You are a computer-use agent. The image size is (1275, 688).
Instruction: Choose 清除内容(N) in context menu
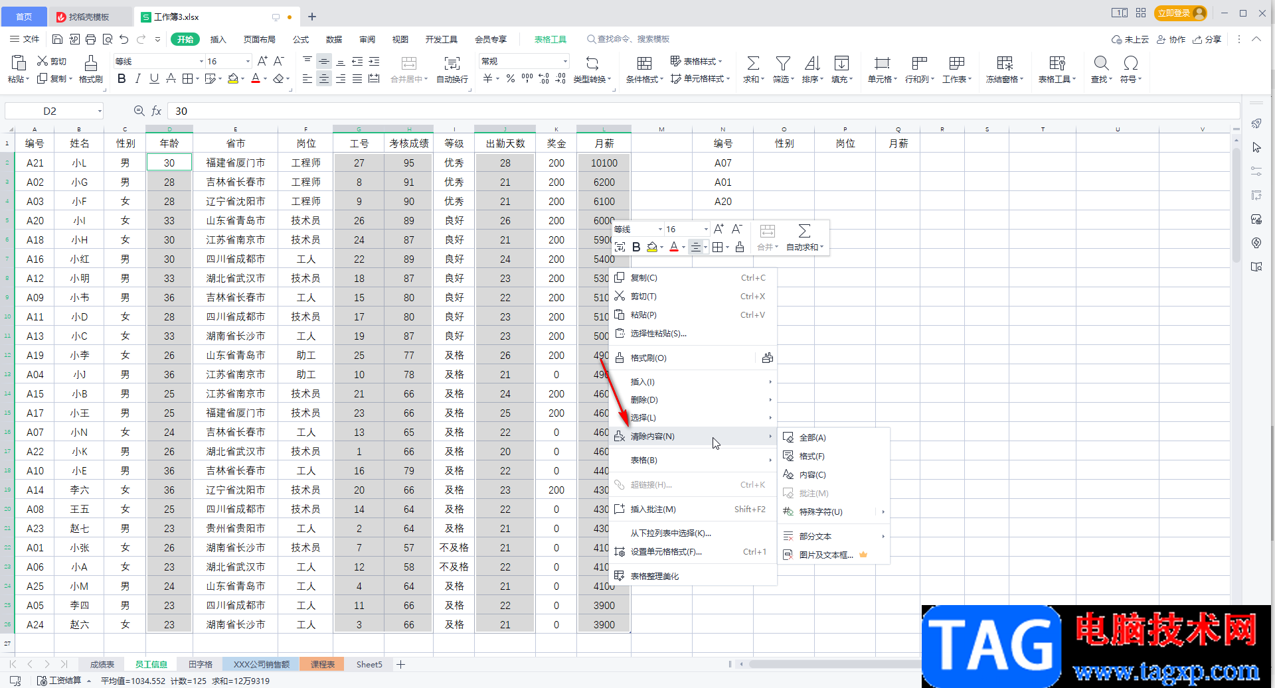[693, 436]
